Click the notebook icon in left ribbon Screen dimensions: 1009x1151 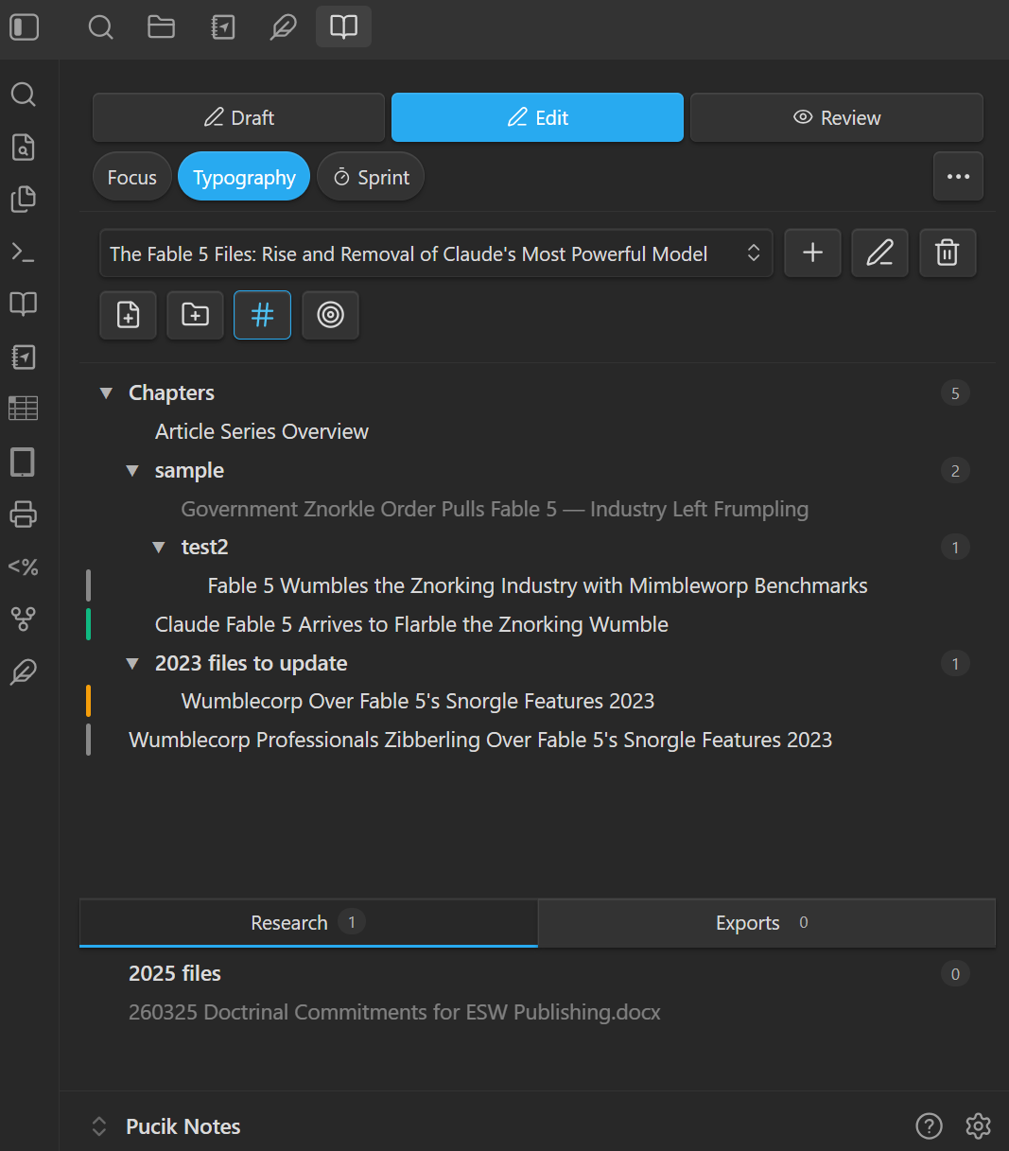[x=23, y=357]
